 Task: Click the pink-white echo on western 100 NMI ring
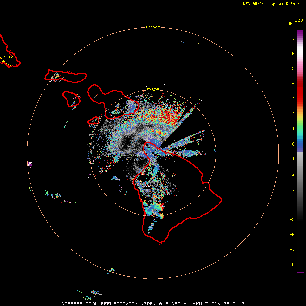pos(30,164)
